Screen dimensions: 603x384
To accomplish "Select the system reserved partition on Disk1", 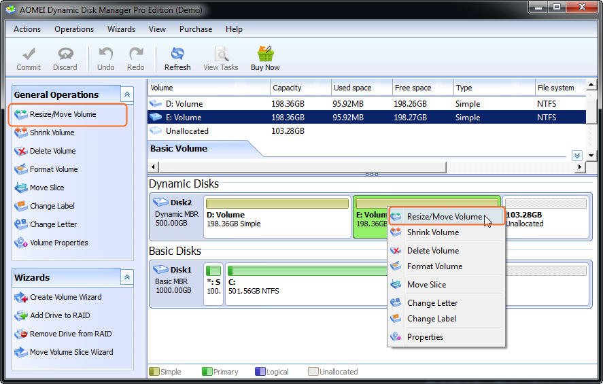I will click(x=213, y=284).
